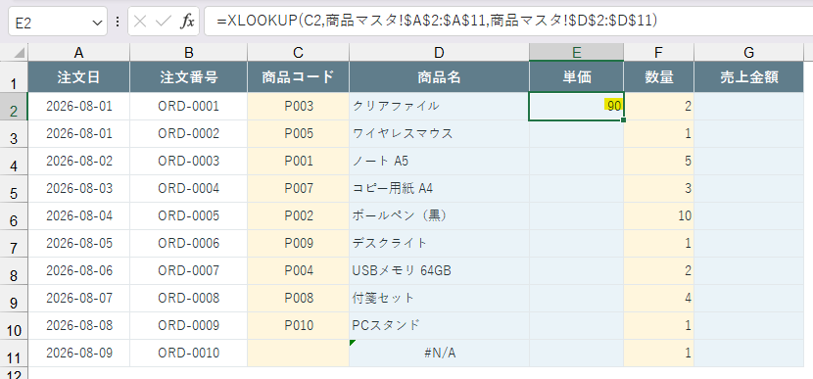This screenshot has height=379, width=813.
Task: Select the ボールペン（黒） cell
Action: click(439, 216)
